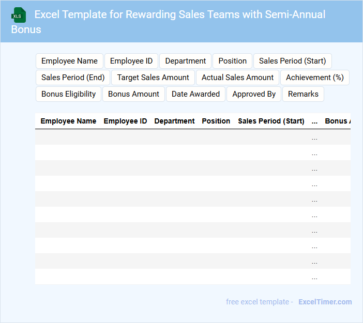Click the Remarks tag
The width and height of the screenshot is (363, 323).
(303, 94)
